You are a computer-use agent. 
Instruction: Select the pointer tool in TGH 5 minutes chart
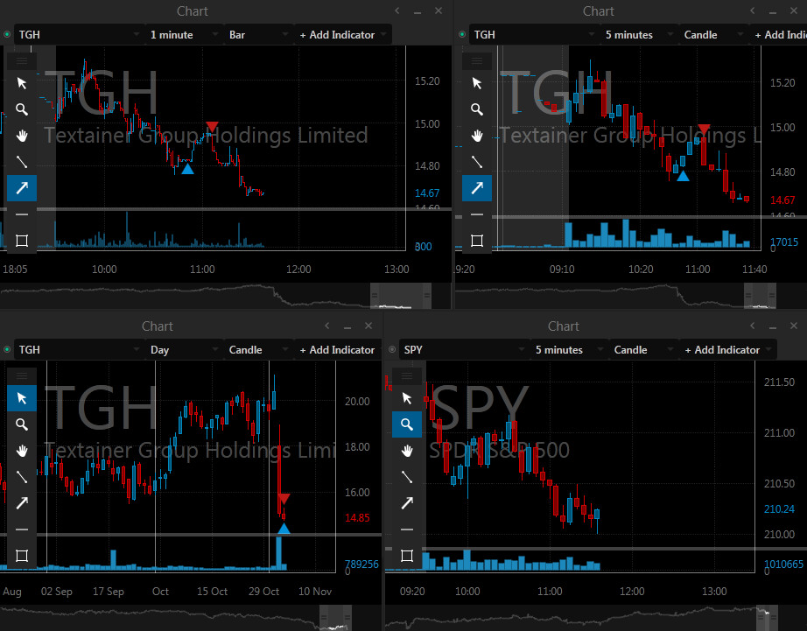tap(477, 83)
